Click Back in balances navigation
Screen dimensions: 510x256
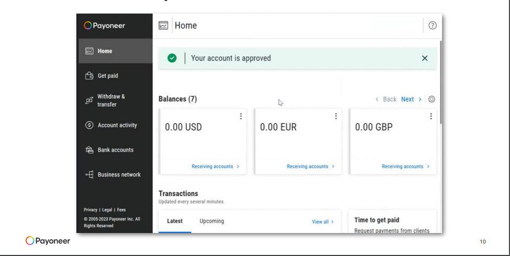[x=386, y=99]
